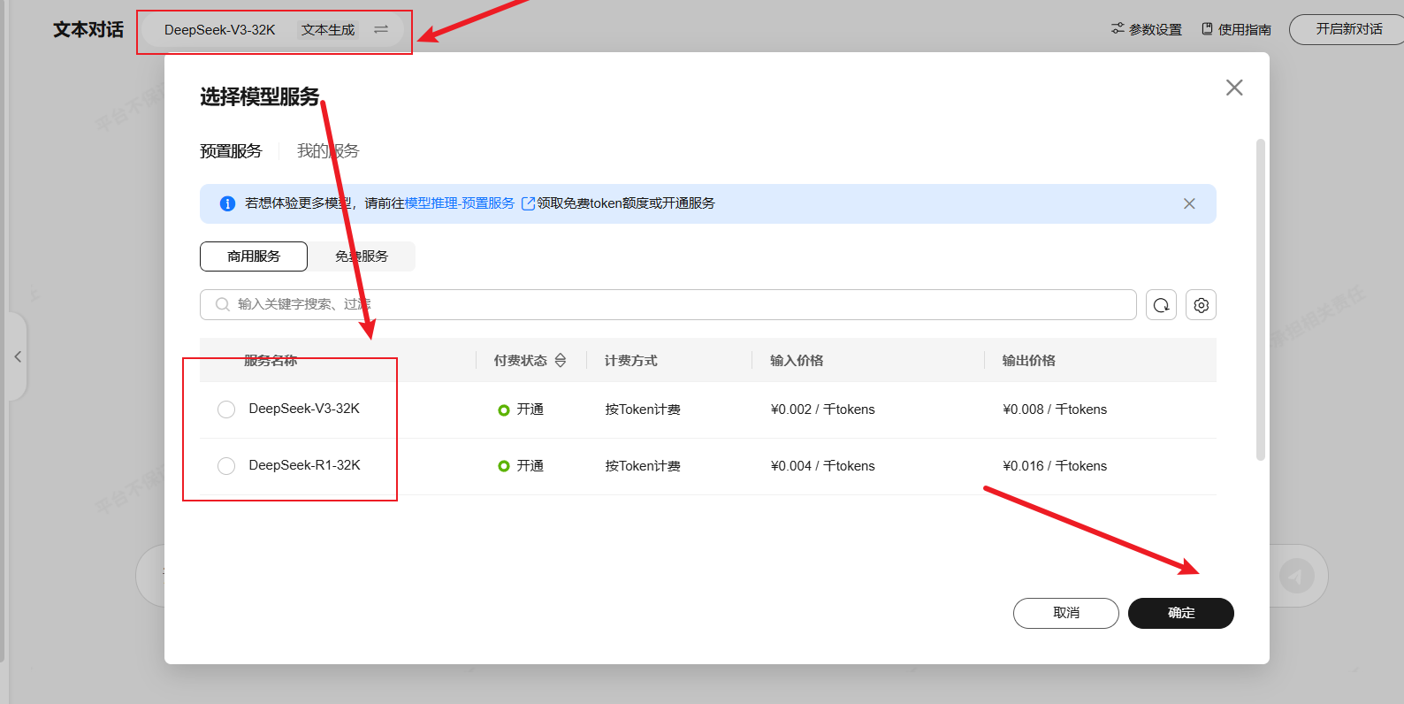Open the 使用指南 usage guide
The image size is (1404, 704).
[x=1237, y=29]
